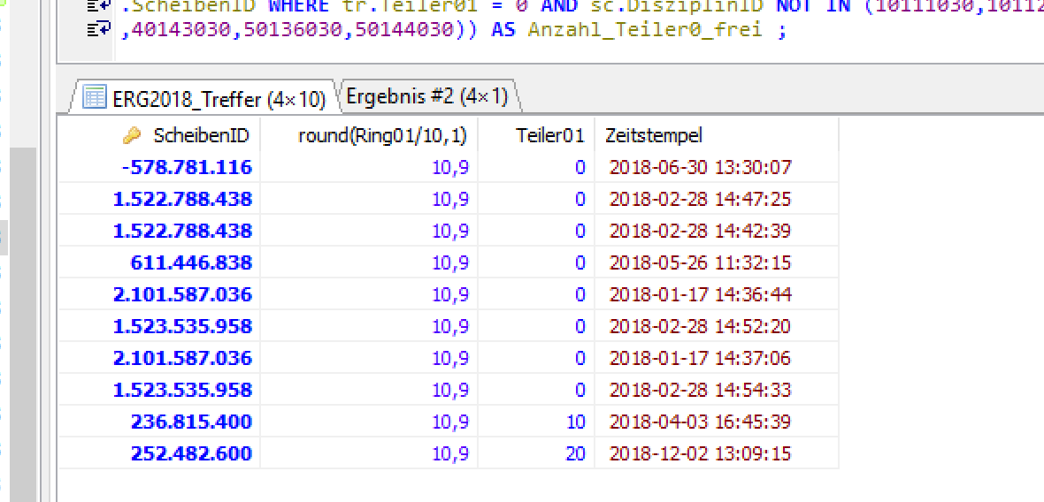Sort by the ScheibenID column header
Screen dimensions: 1044x502
(x=201, y=136)
